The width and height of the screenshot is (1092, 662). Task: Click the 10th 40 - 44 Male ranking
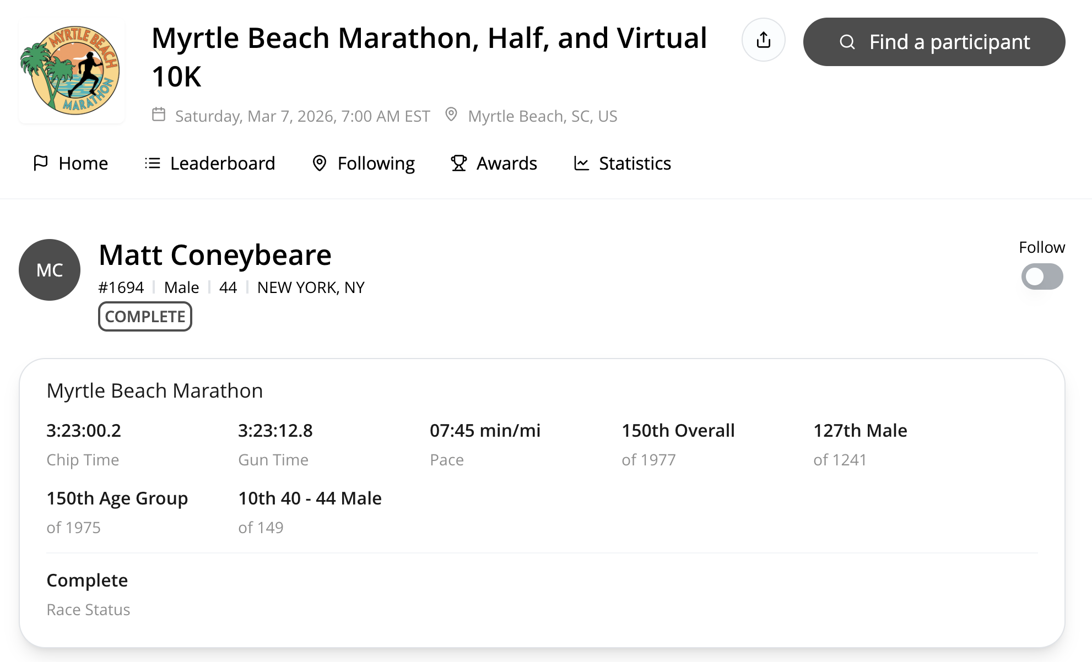point(310,498)
